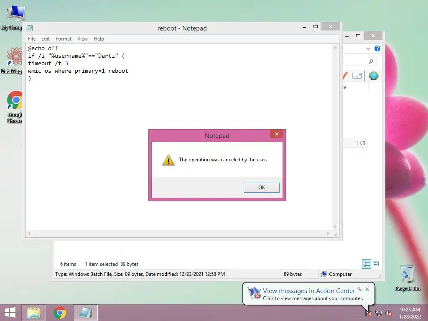Open Google Chrome from the taskbar
Screen dimensions: 428x321
(60, 313)
